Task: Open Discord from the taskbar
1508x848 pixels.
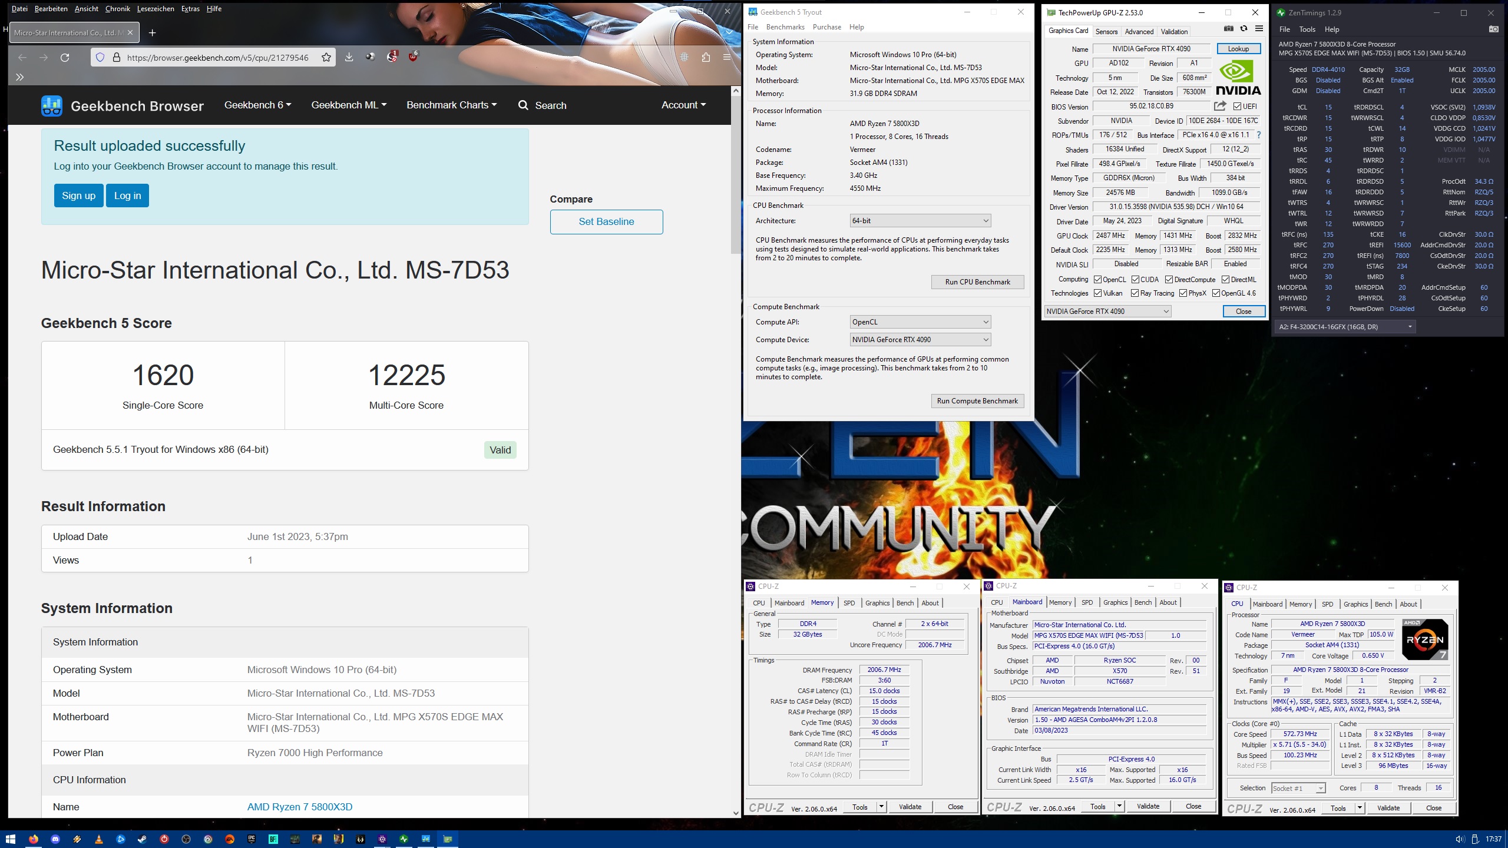Action: (55, 839)
